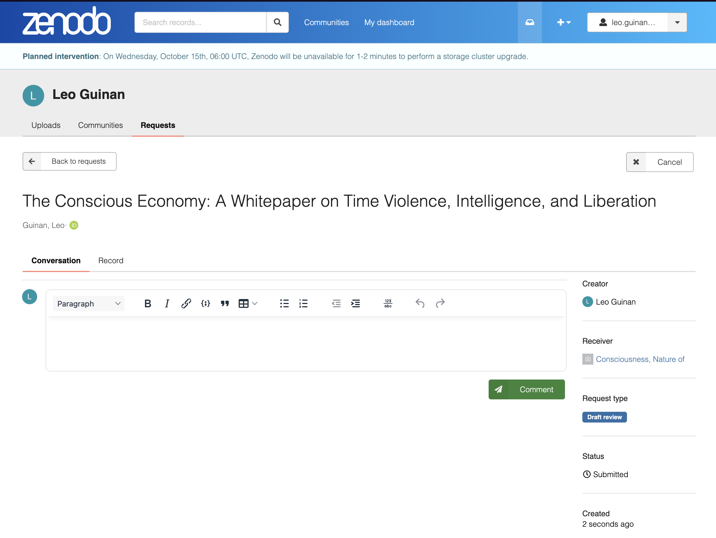
Task: Insert a link via the toolbar
Action: pyautogui.click(x=186, y=303)
